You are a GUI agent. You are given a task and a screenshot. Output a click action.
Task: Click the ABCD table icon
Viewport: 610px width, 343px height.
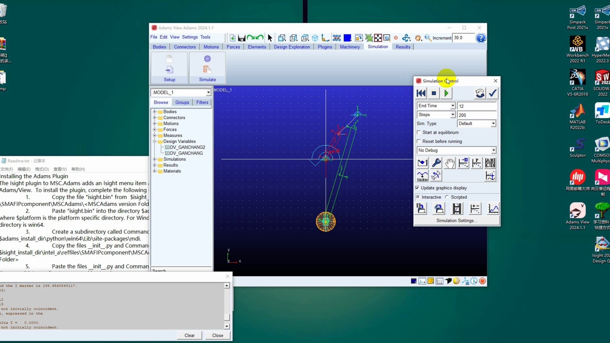point(490,163)
